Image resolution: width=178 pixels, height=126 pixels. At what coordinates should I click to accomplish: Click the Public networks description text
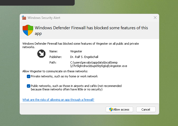pos(76,88)
